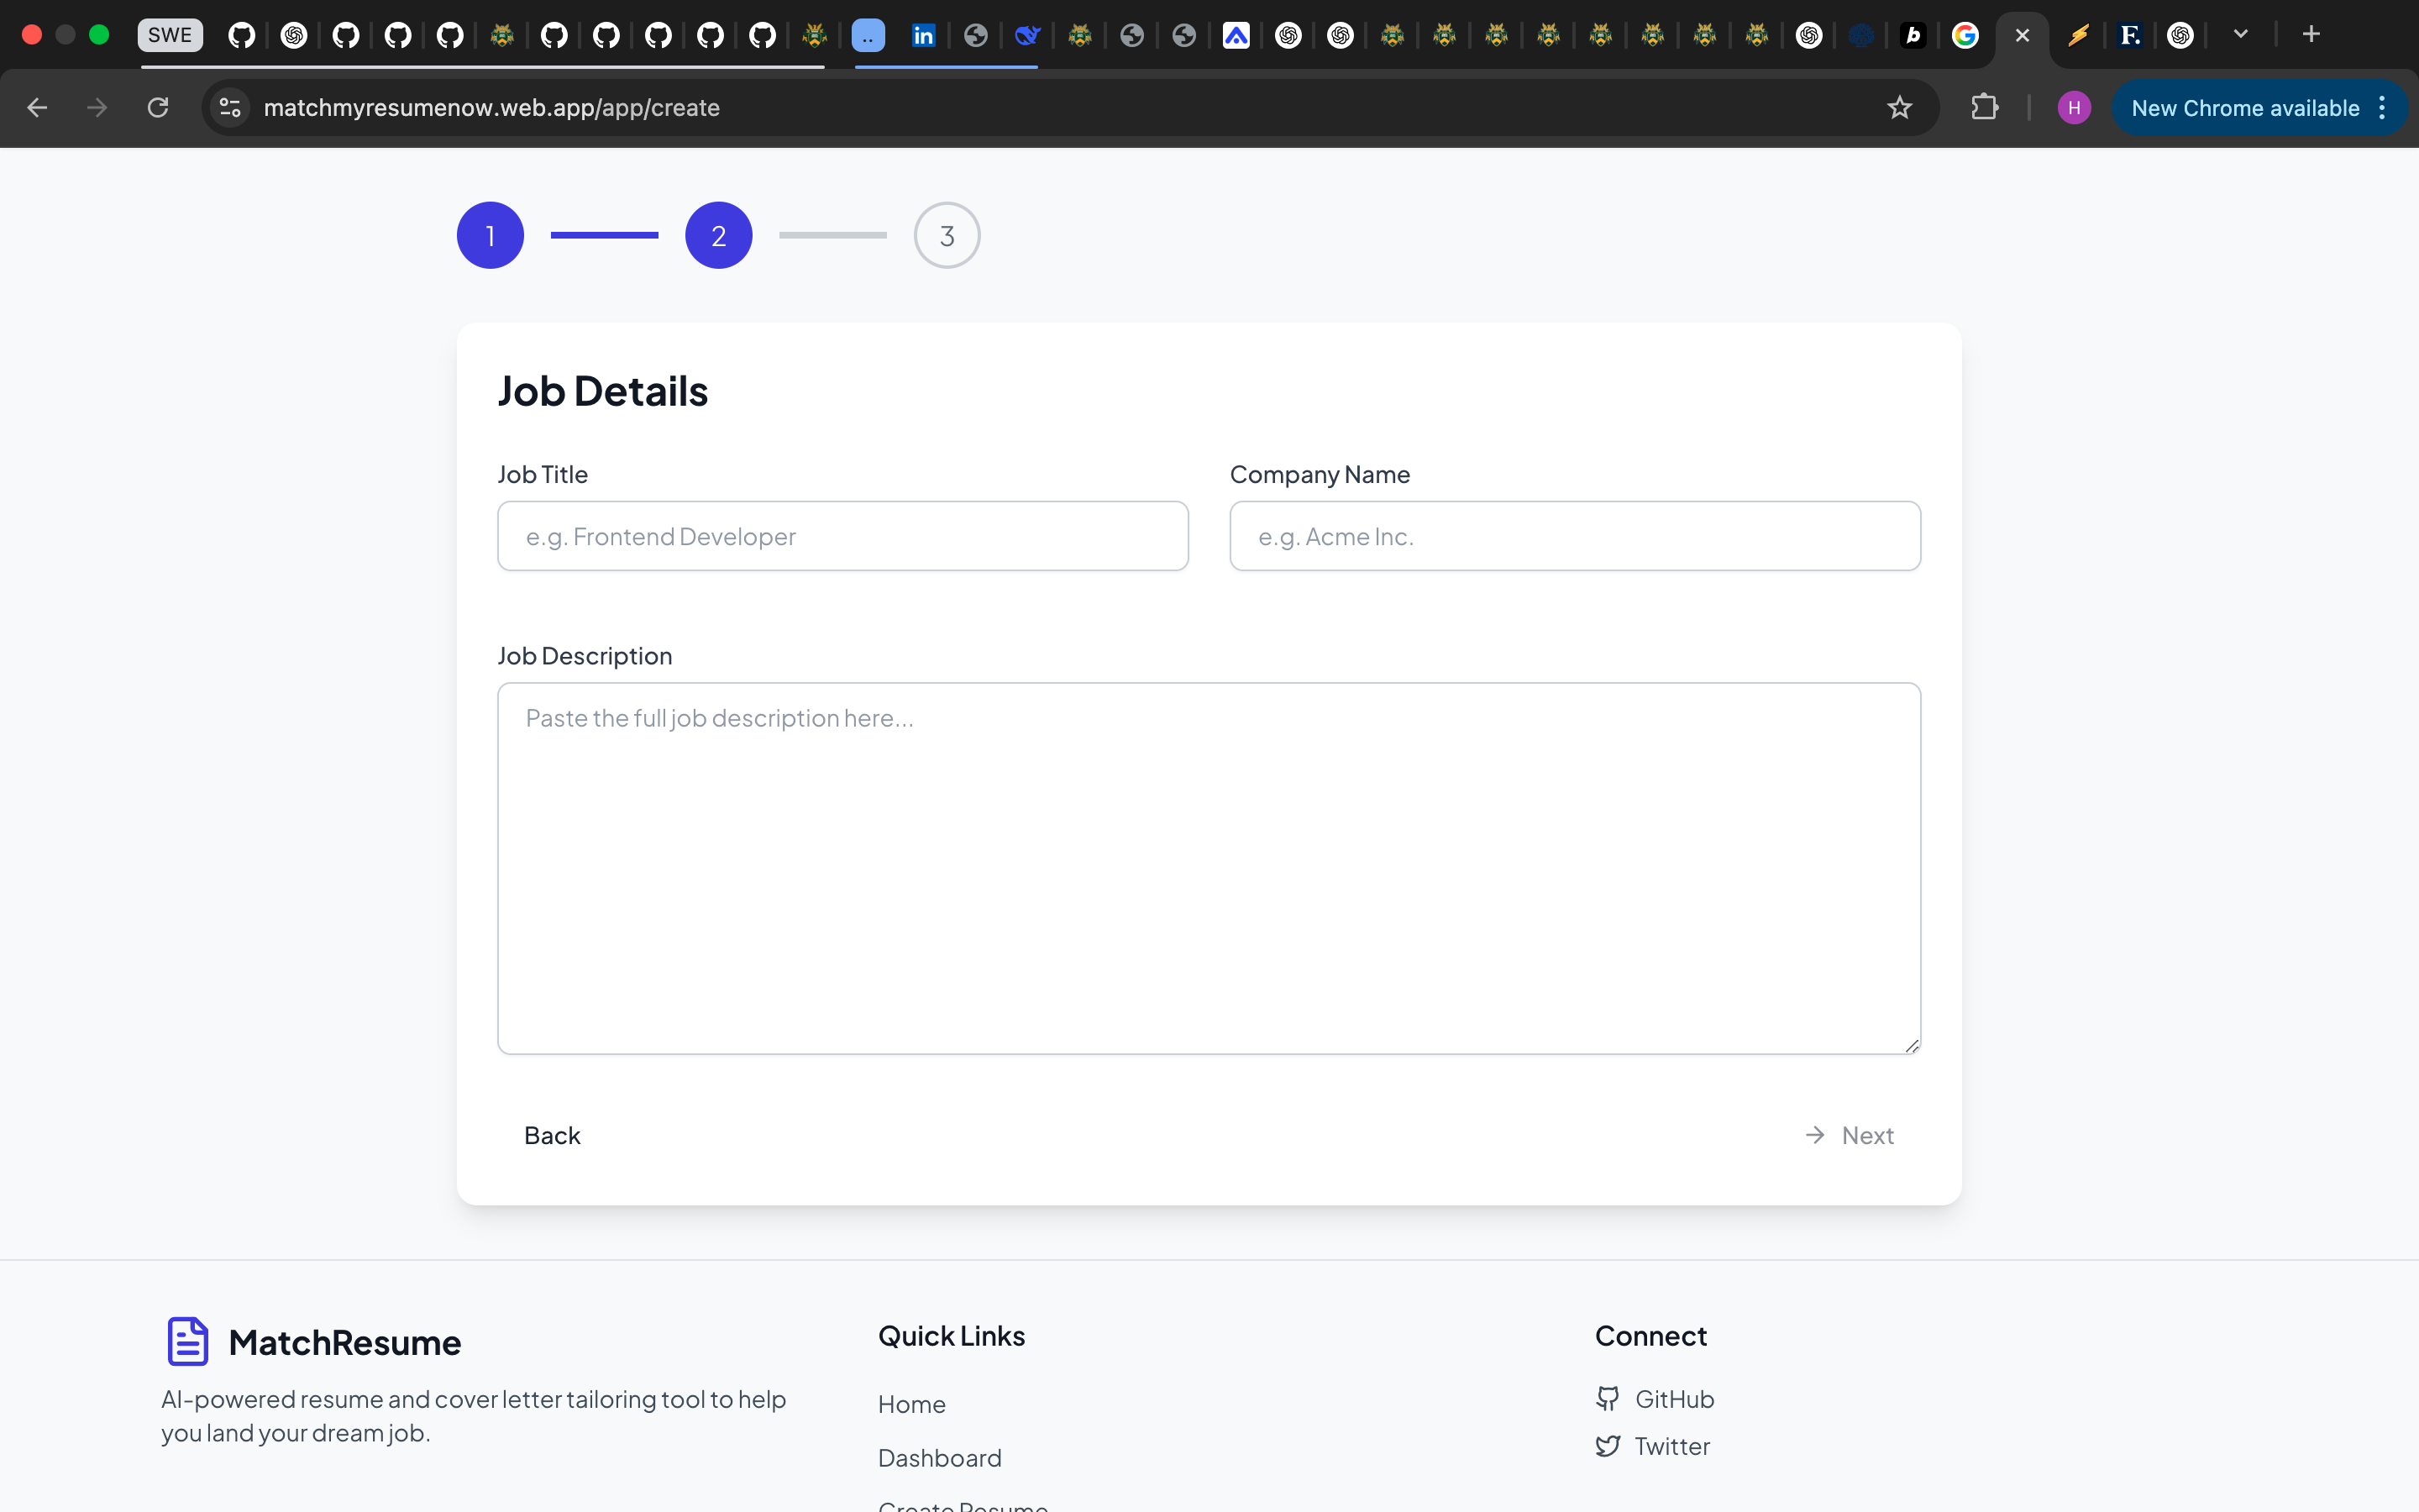The height and width of the screenshot is (1512, 2419).
Task: Click the SWE tab group label
Action: coord(170,35)
